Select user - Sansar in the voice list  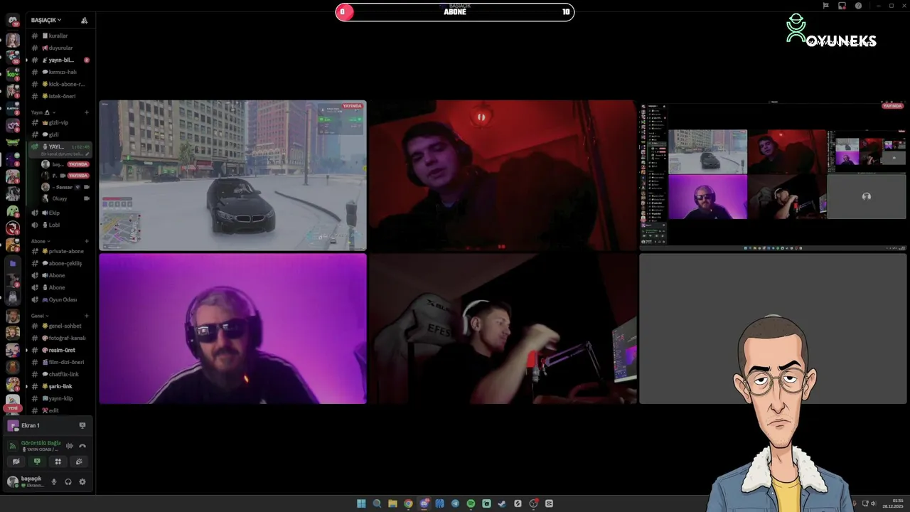[64, 187]
